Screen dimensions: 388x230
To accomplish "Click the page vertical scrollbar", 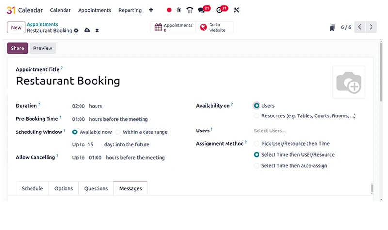I will pyautogui.click(x=381, y=72).
